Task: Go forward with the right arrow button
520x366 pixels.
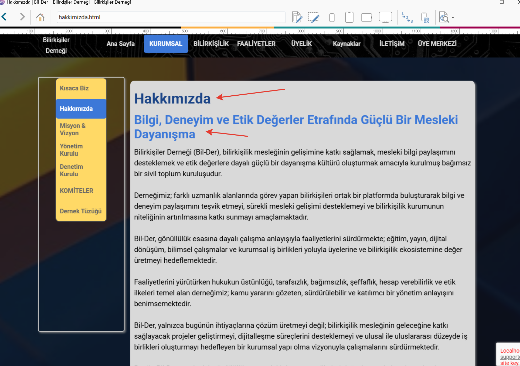Action: [x=22, y=17]
